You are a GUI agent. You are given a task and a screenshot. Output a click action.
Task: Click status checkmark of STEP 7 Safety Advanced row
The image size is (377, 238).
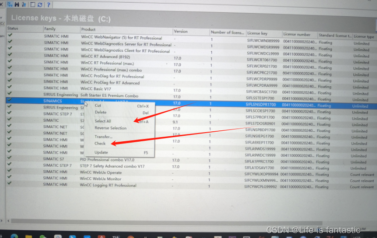pyautogui.click(x=10, y=164)
